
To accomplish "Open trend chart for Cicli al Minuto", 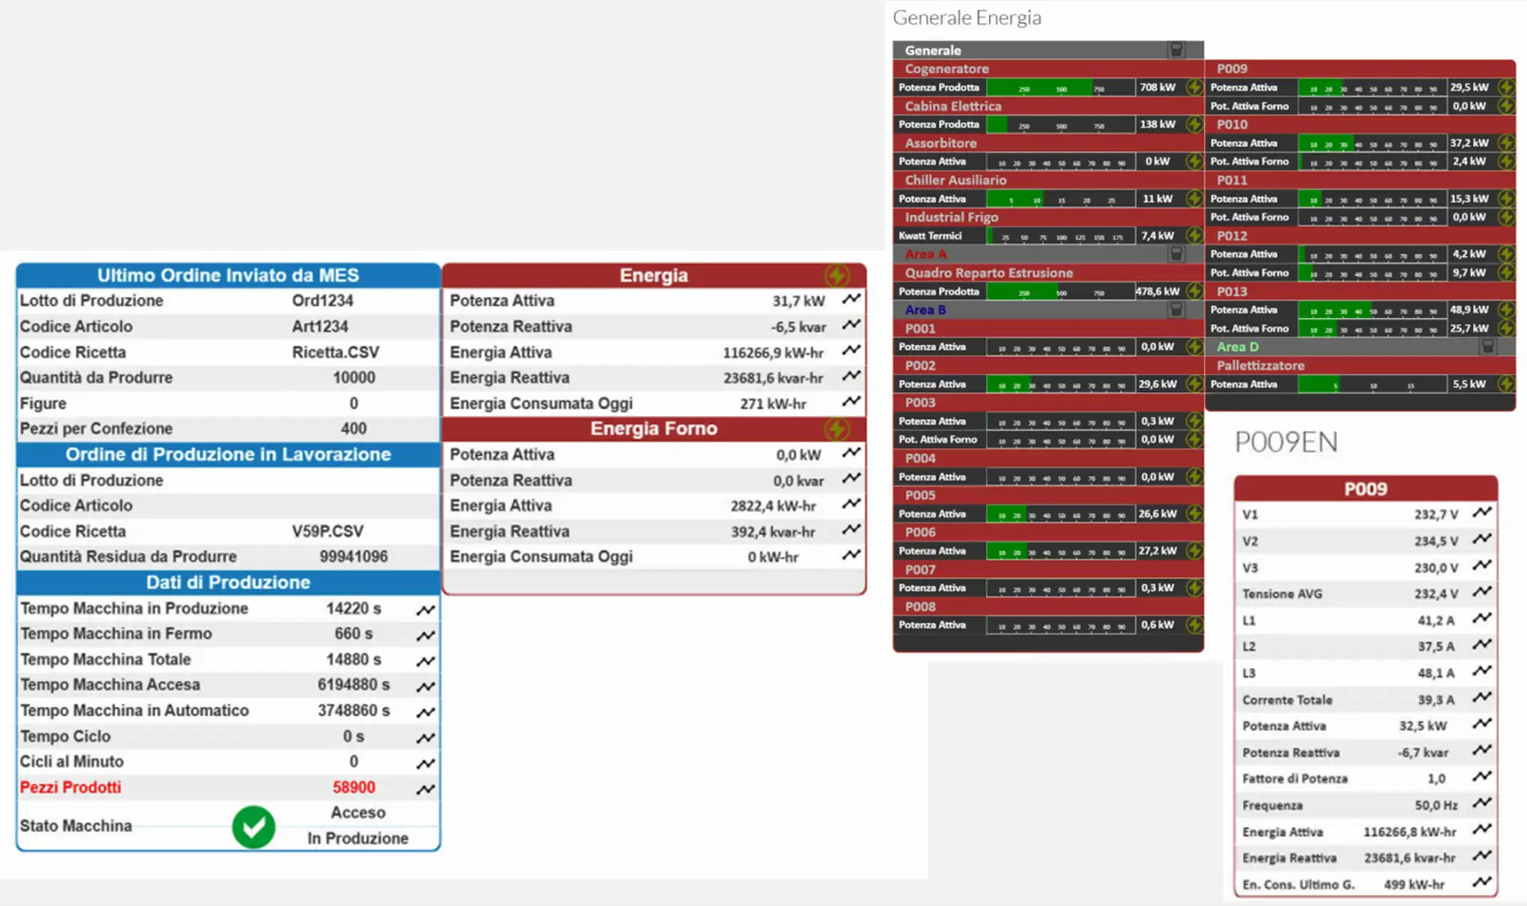I will [x=426, y=764].
